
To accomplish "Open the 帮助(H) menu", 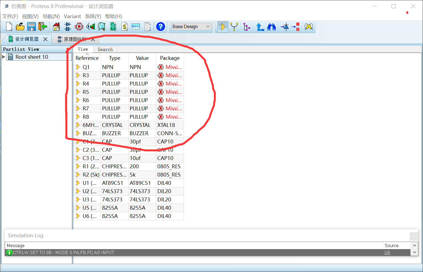I will point(114,16).
